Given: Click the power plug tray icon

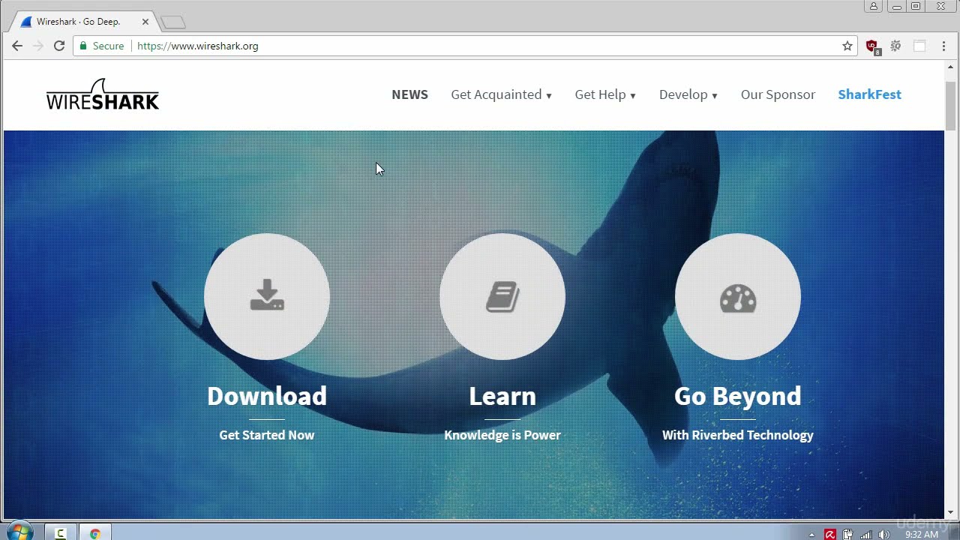Looking at the screenshot, I should (847, 535).
